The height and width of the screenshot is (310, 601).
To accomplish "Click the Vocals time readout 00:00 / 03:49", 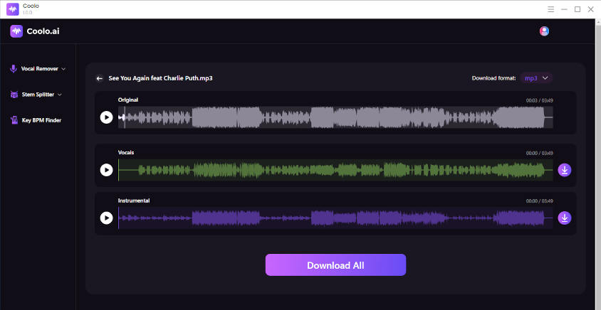I will click(539, 153).
